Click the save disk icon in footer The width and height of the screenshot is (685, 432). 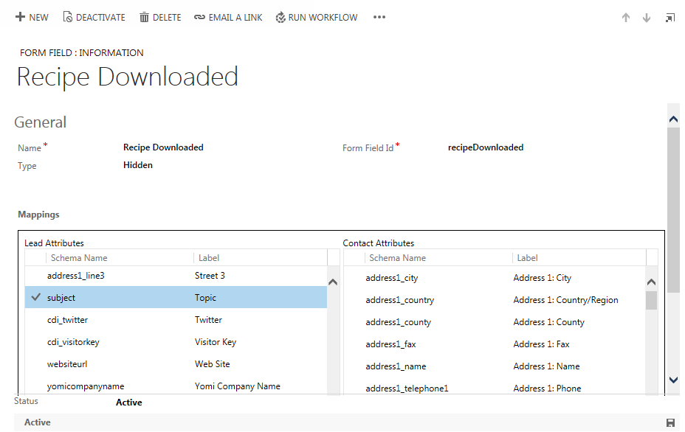(670, 422)
